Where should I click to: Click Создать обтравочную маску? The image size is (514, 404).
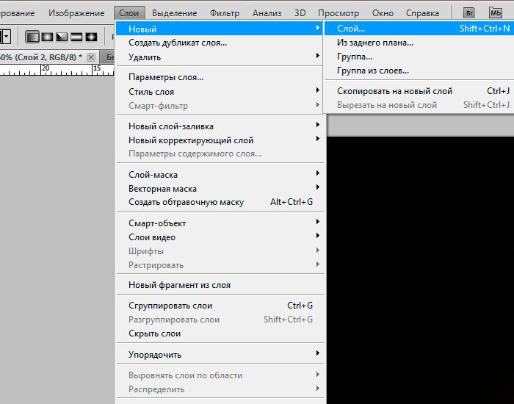pyautogui.click(x=186, y=202)
